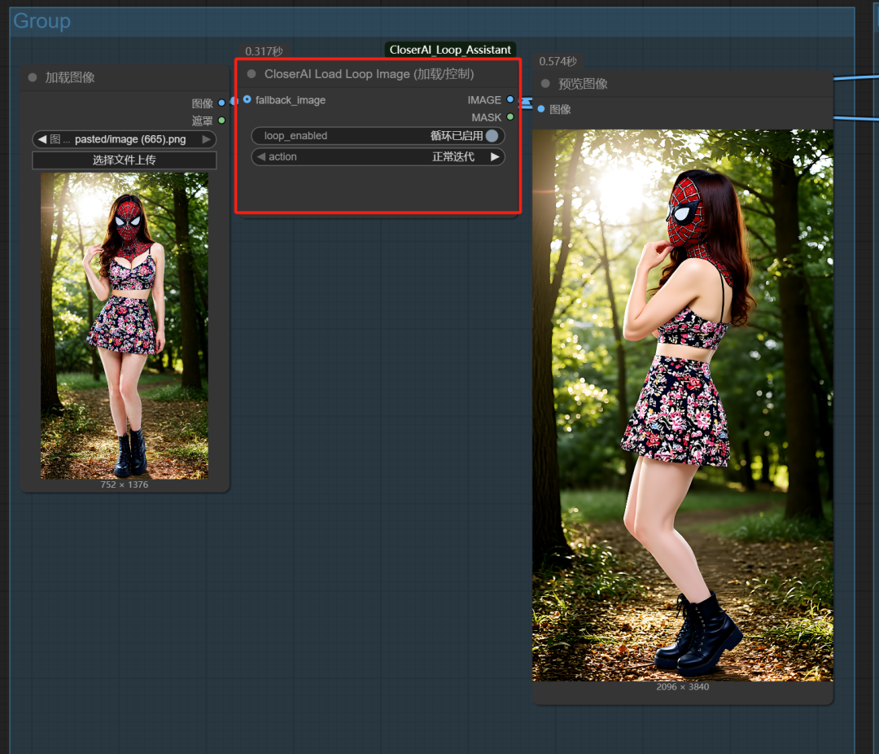Select next image file with right arrow
Viewport: 879px width, 754px height.
[x=207, y=139]
